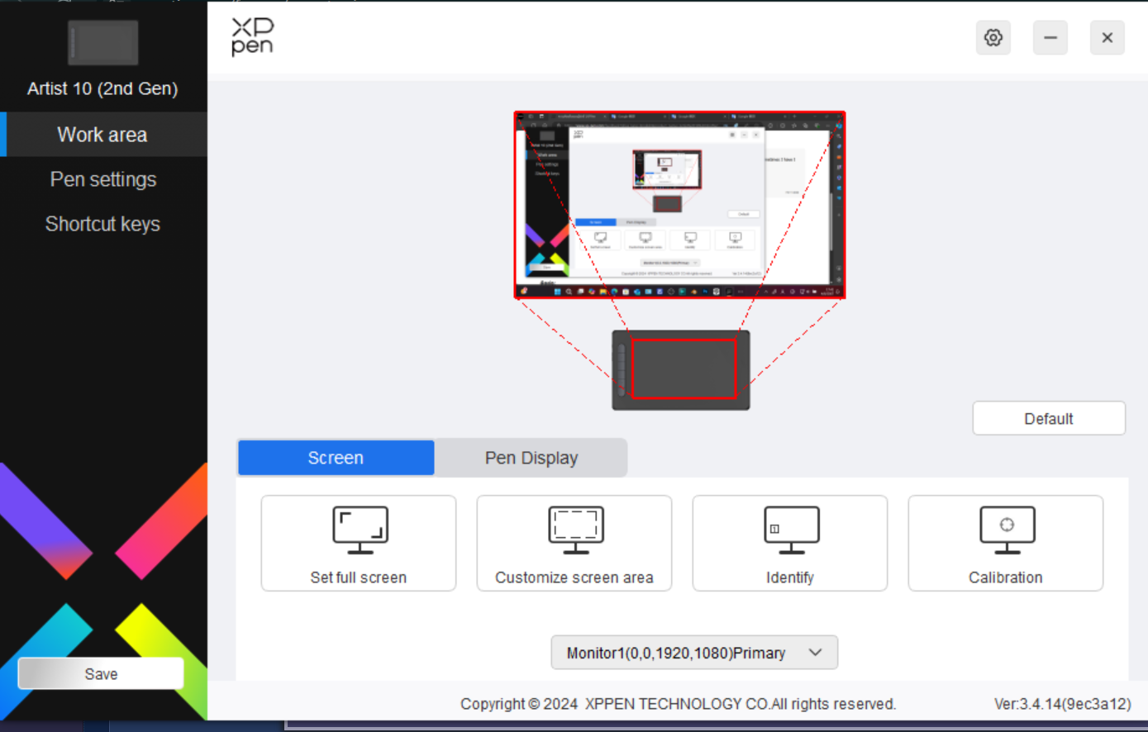Minimize the XP-Pen window
Viewport: 1148px width, 732px height.
tap(1050, 38)
